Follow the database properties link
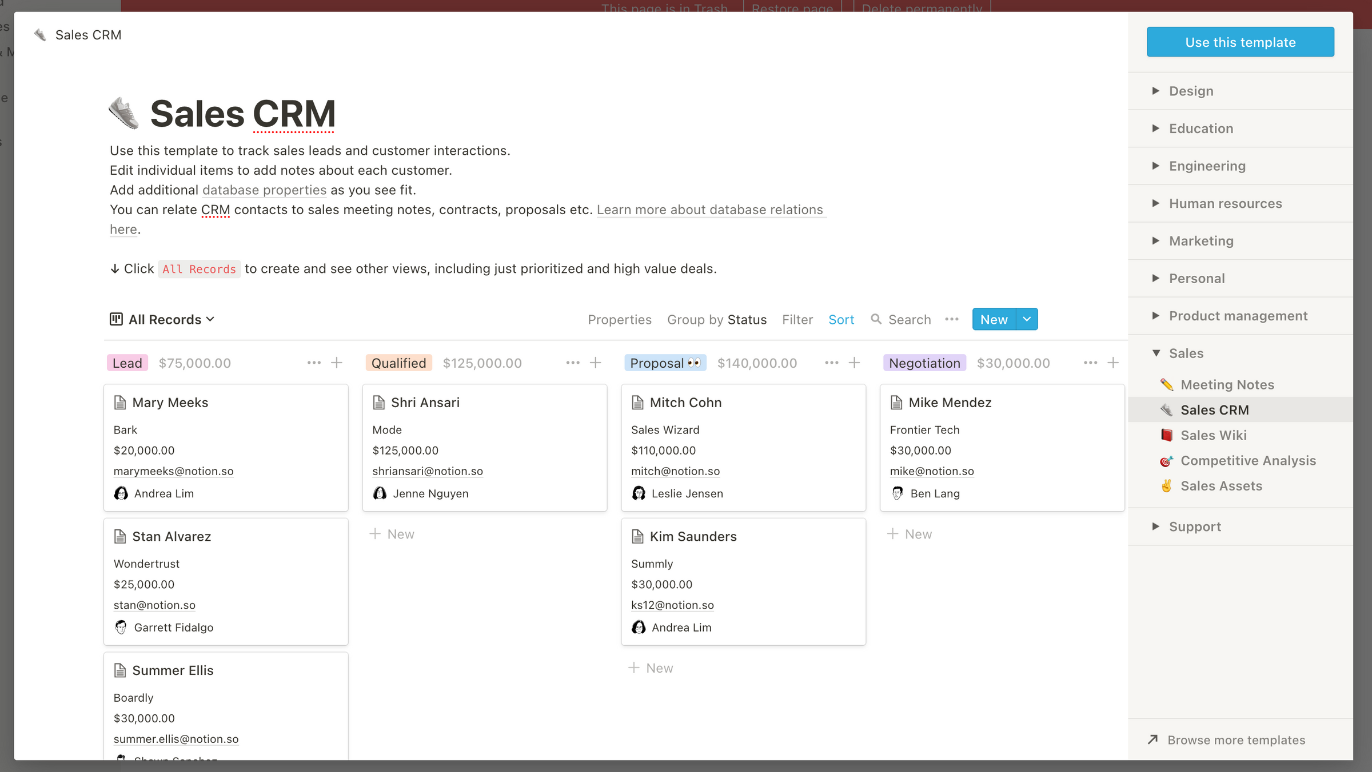The height and width of the screenshot is (772, 1372). pos(264,190)
